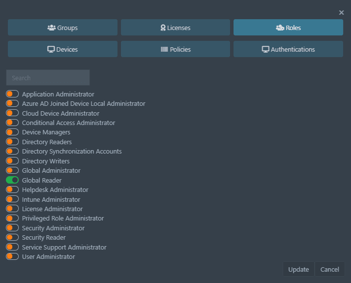Click the people icon on Groups tab

coord(52,28)
